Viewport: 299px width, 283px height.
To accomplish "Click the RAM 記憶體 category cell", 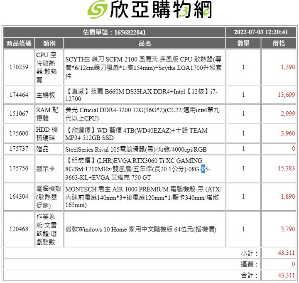I will (x=49, y=114).
